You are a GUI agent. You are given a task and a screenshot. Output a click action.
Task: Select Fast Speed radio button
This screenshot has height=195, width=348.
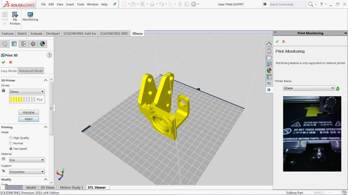coord(11,149)
